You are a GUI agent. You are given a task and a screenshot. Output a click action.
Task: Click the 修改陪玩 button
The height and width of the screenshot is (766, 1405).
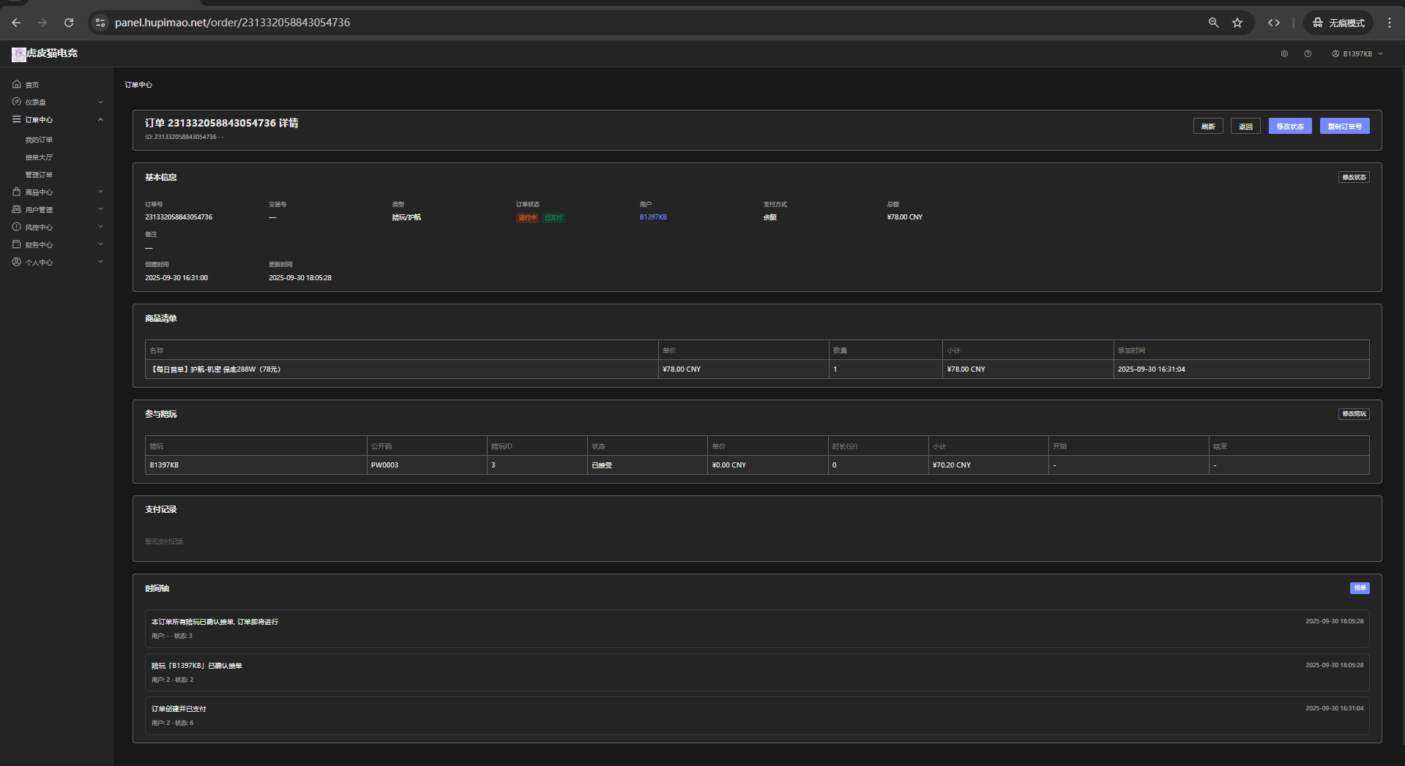(x=1354, y=414)
